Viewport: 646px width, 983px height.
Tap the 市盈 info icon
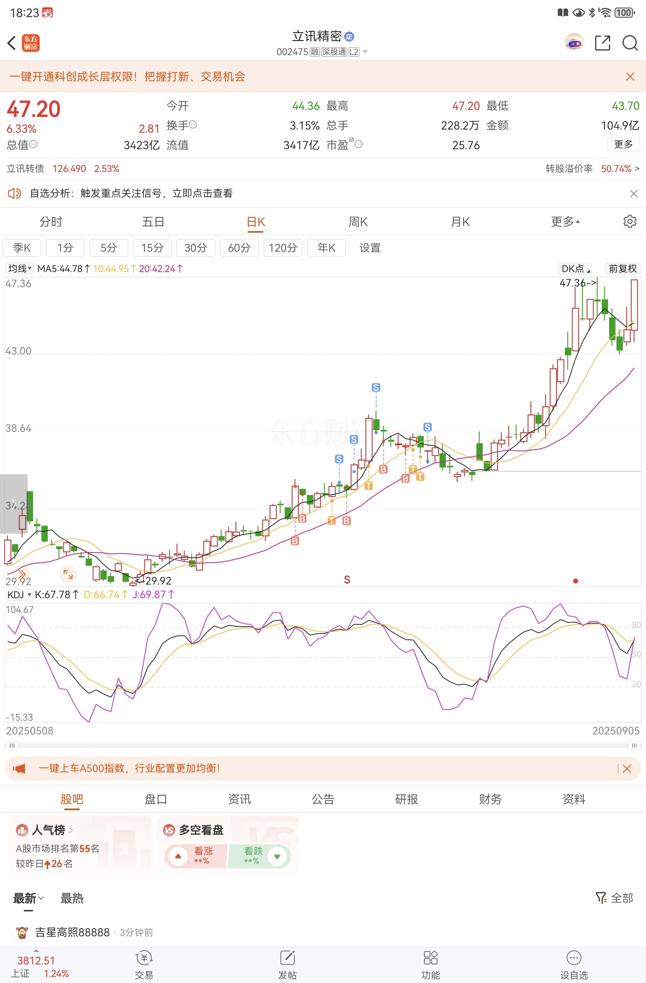[359, 144]
